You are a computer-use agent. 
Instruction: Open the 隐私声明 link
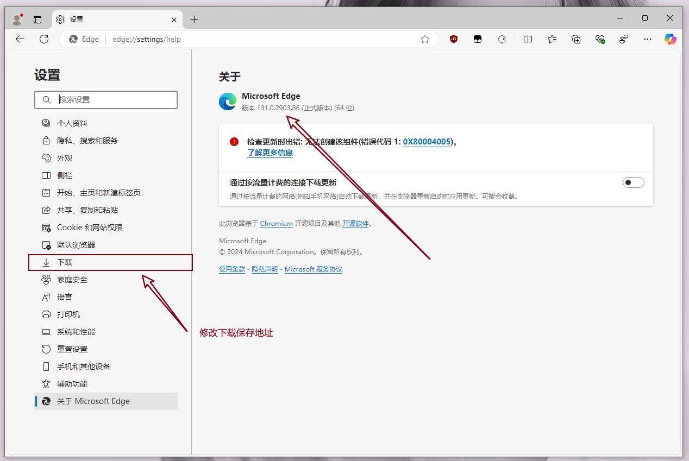tap(265, 269)
